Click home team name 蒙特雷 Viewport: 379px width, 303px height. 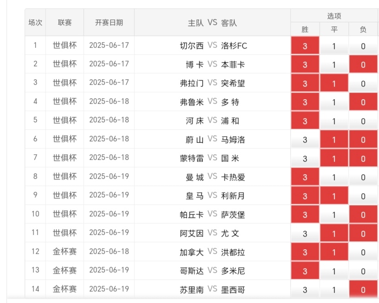pos(192,158)
